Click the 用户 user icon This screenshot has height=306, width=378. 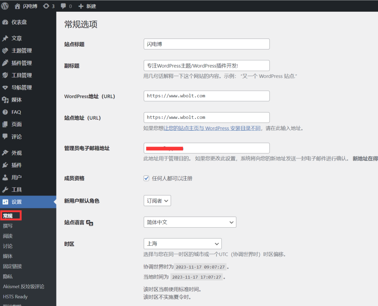[5, 177]
